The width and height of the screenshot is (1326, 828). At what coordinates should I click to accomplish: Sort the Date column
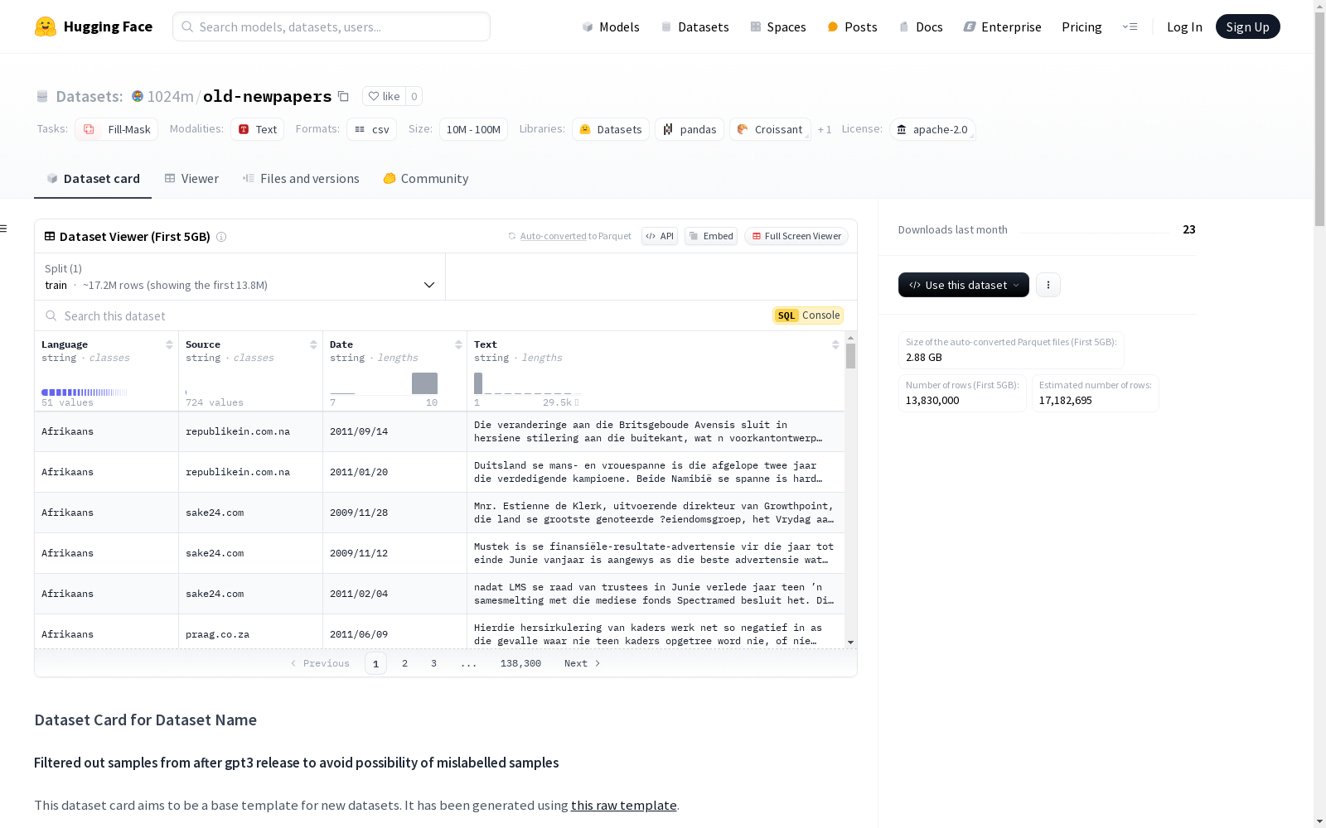(458, 344)
